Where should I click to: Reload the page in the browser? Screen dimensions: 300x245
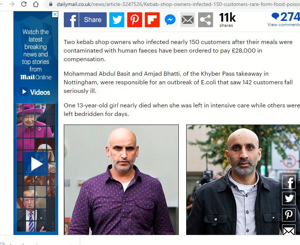[x=24, y=4]
